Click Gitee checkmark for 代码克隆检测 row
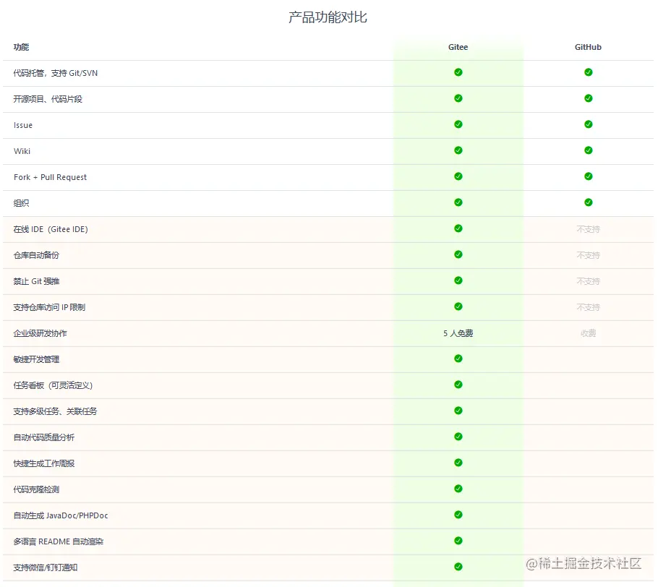This screenshot has height=587, width=658. pyautogui.click(x=458, y=489)
